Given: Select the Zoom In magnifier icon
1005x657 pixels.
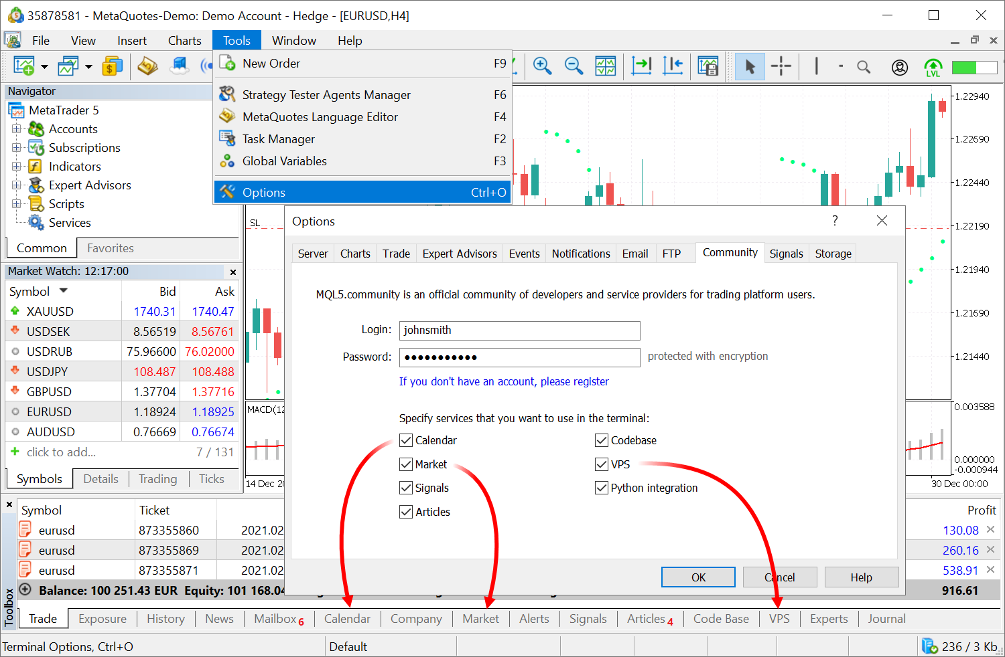Looking at the screenshot, I should point(543,66).
